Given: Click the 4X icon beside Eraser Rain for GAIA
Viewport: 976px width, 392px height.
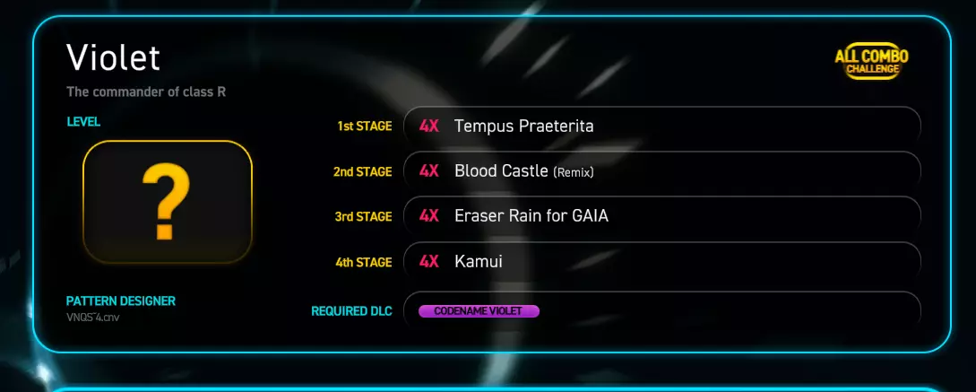Looking at the screenshot, I should point(429,215).
